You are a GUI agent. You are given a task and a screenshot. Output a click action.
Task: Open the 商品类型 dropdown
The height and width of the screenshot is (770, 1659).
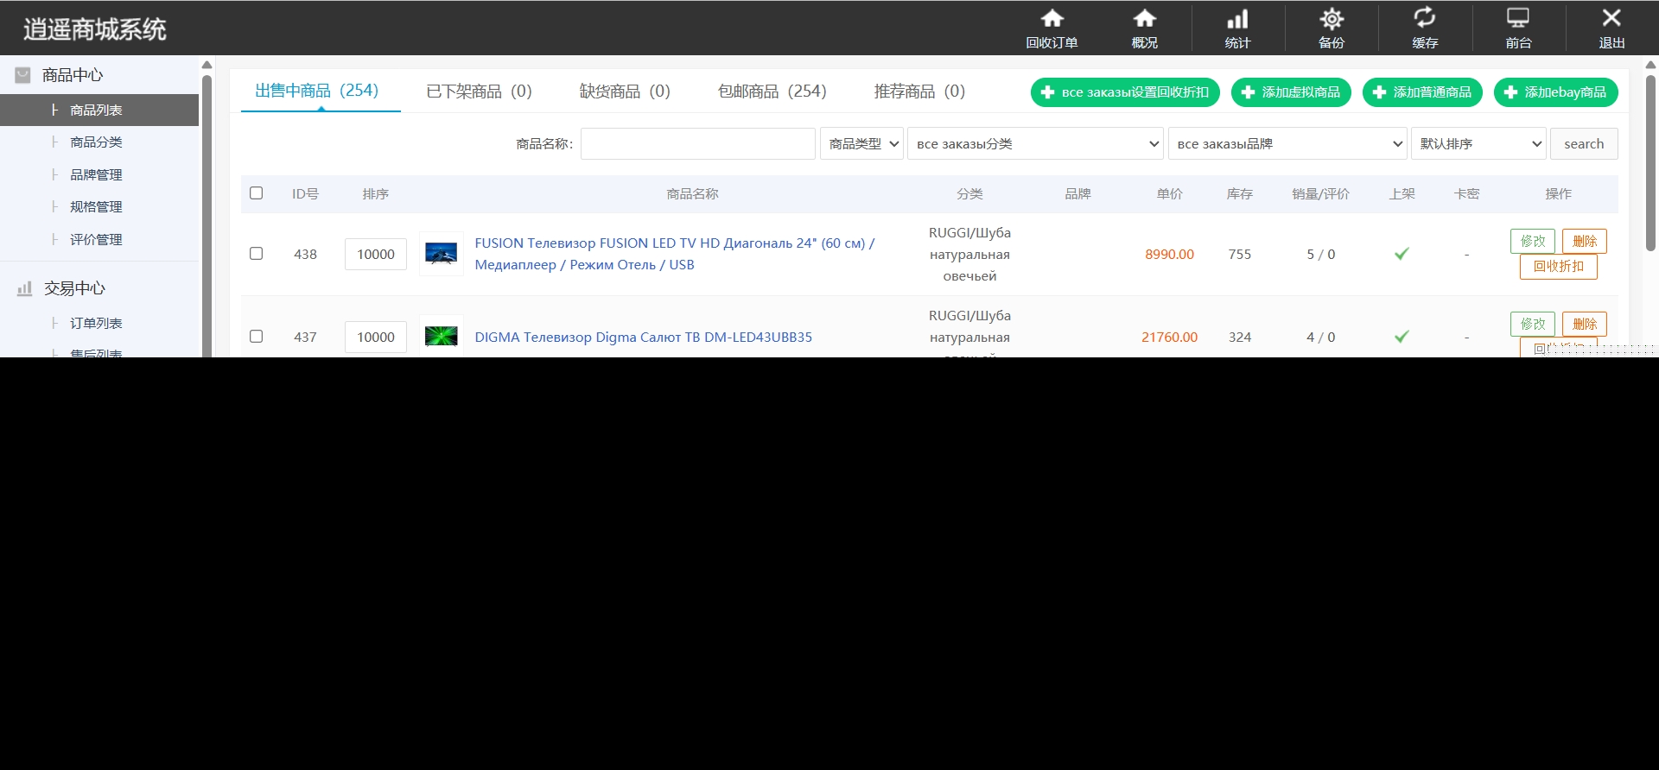point(861,144)
